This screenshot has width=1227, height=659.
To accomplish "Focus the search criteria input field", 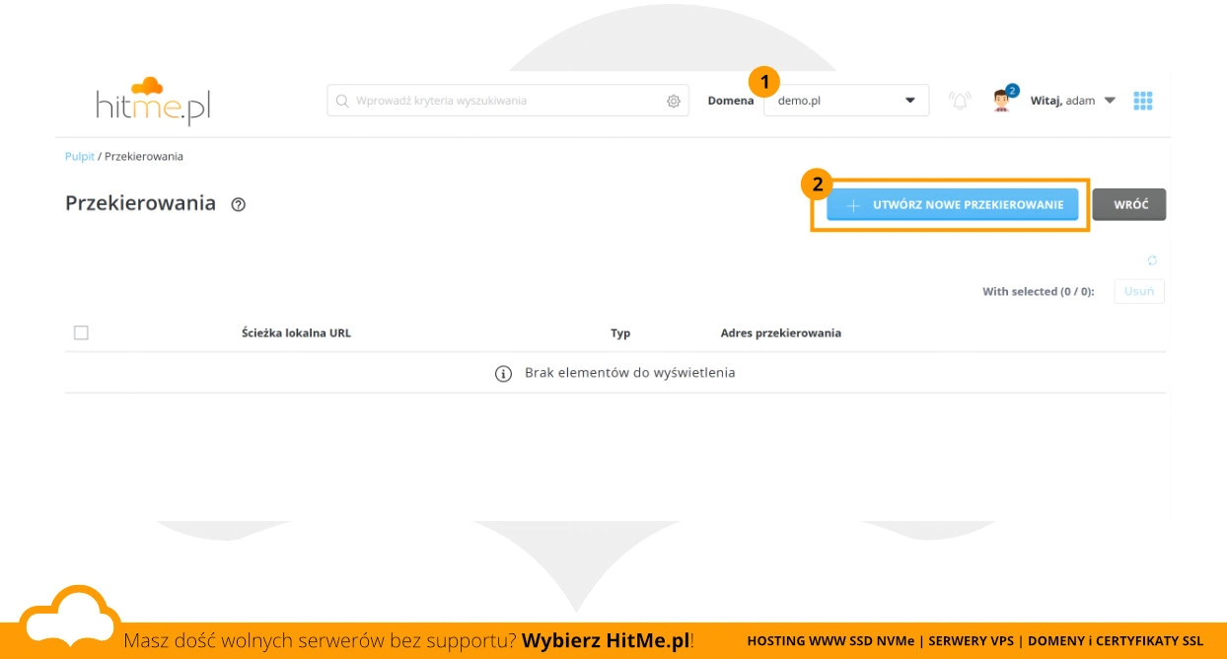I will tap(508, 101).
